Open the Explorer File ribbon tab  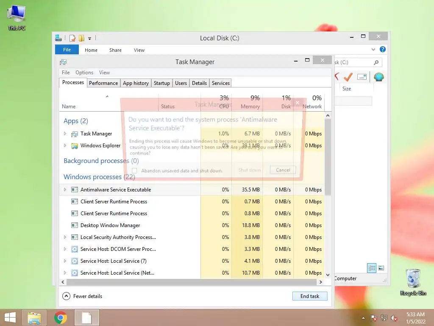coord(67,50)
